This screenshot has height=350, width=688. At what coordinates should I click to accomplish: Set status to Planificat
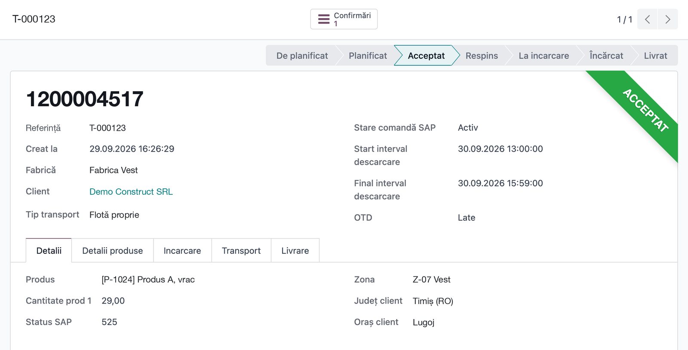tap(368, 55)
